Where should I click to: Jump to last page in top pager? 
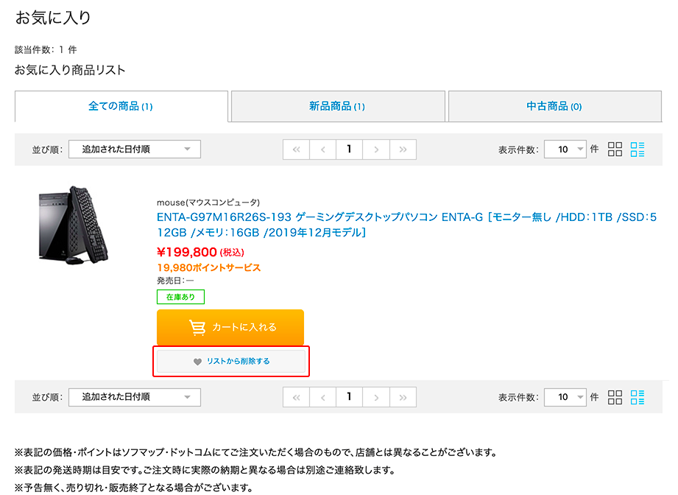[403, 150]
